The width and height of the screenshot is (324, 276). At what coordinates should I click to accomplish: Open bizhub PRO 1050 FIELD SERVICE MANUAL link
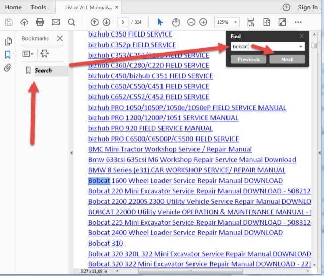tap(187, 108)
